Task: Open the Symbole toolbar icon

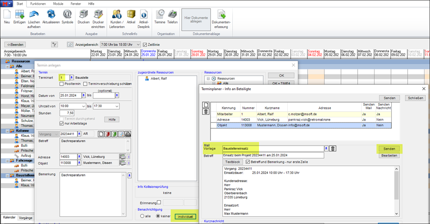Action: click(x=67, y=15)
